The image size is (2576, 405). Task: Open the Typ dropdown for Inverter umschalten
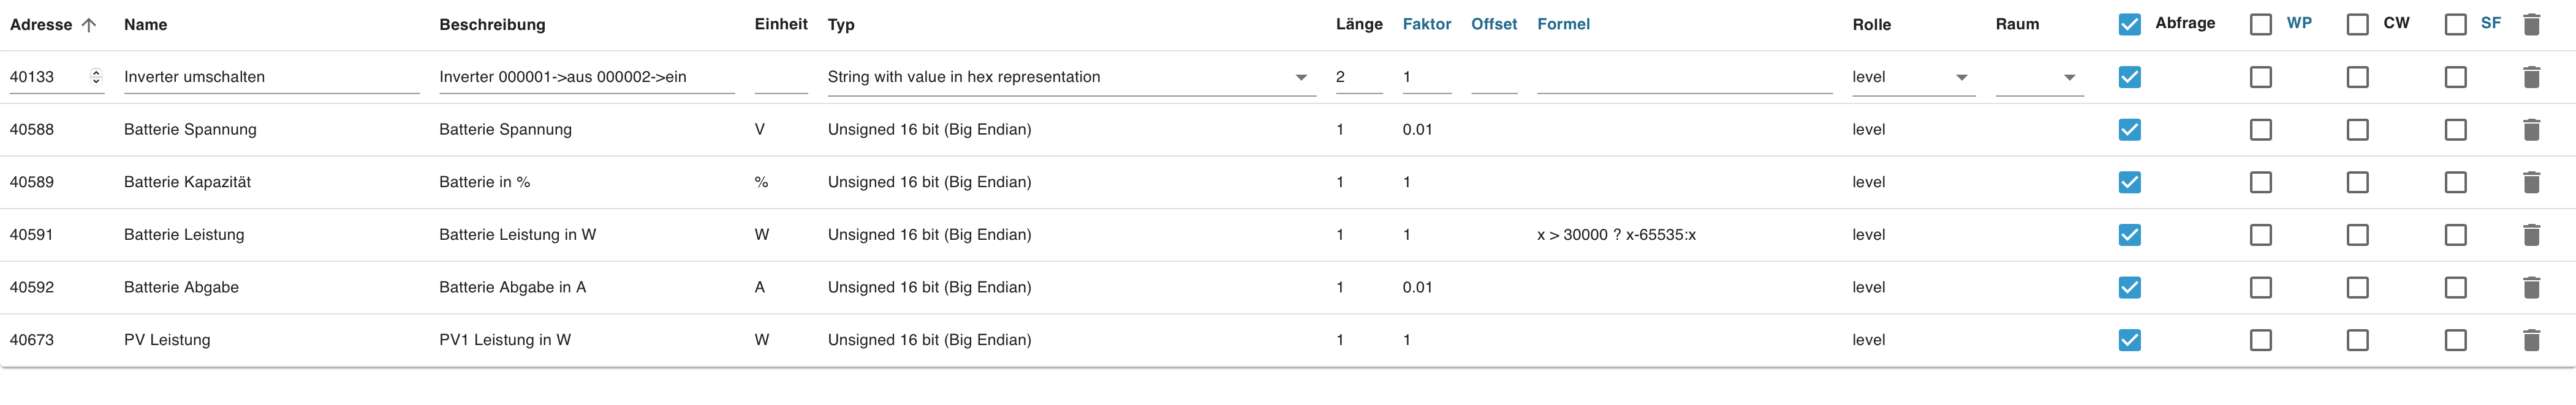[1300, 78]
